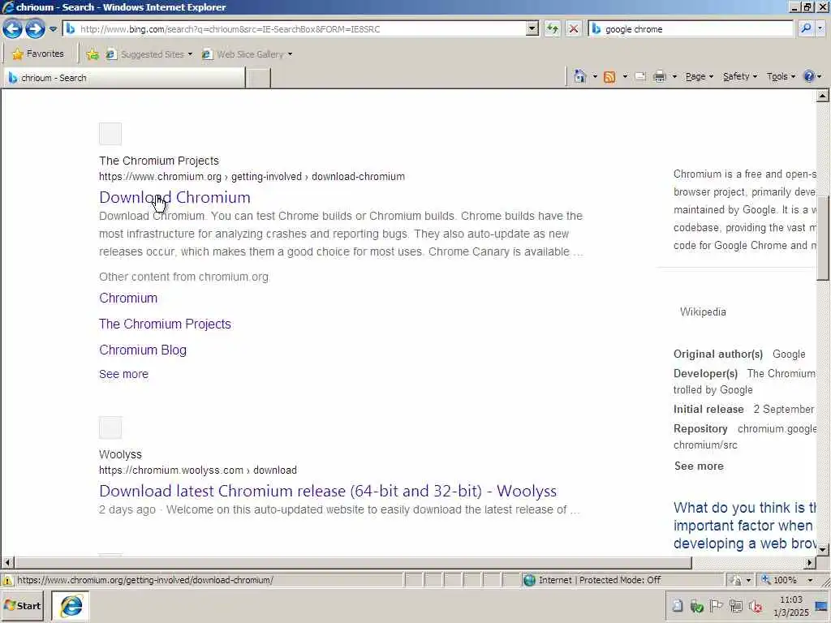Viewport: 831px width, 623px height.
Task: Expand the Feeds dropdown arrow
Action: tap(625, 76)
